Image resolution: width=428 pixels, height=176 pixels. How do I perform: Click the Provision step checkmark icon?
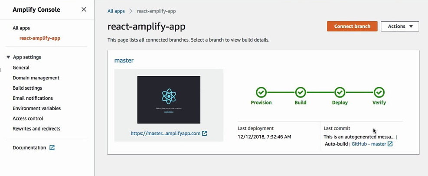coord(261,92)
